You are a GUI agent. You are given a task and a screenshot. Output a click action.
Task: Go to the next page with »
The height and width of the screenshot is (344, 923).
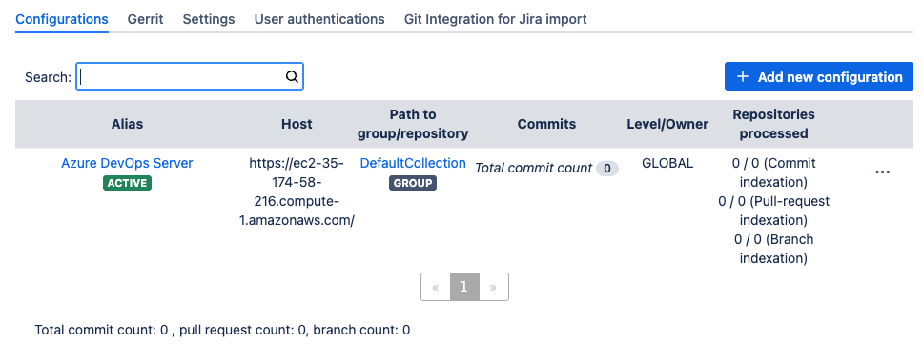[493, 287]
